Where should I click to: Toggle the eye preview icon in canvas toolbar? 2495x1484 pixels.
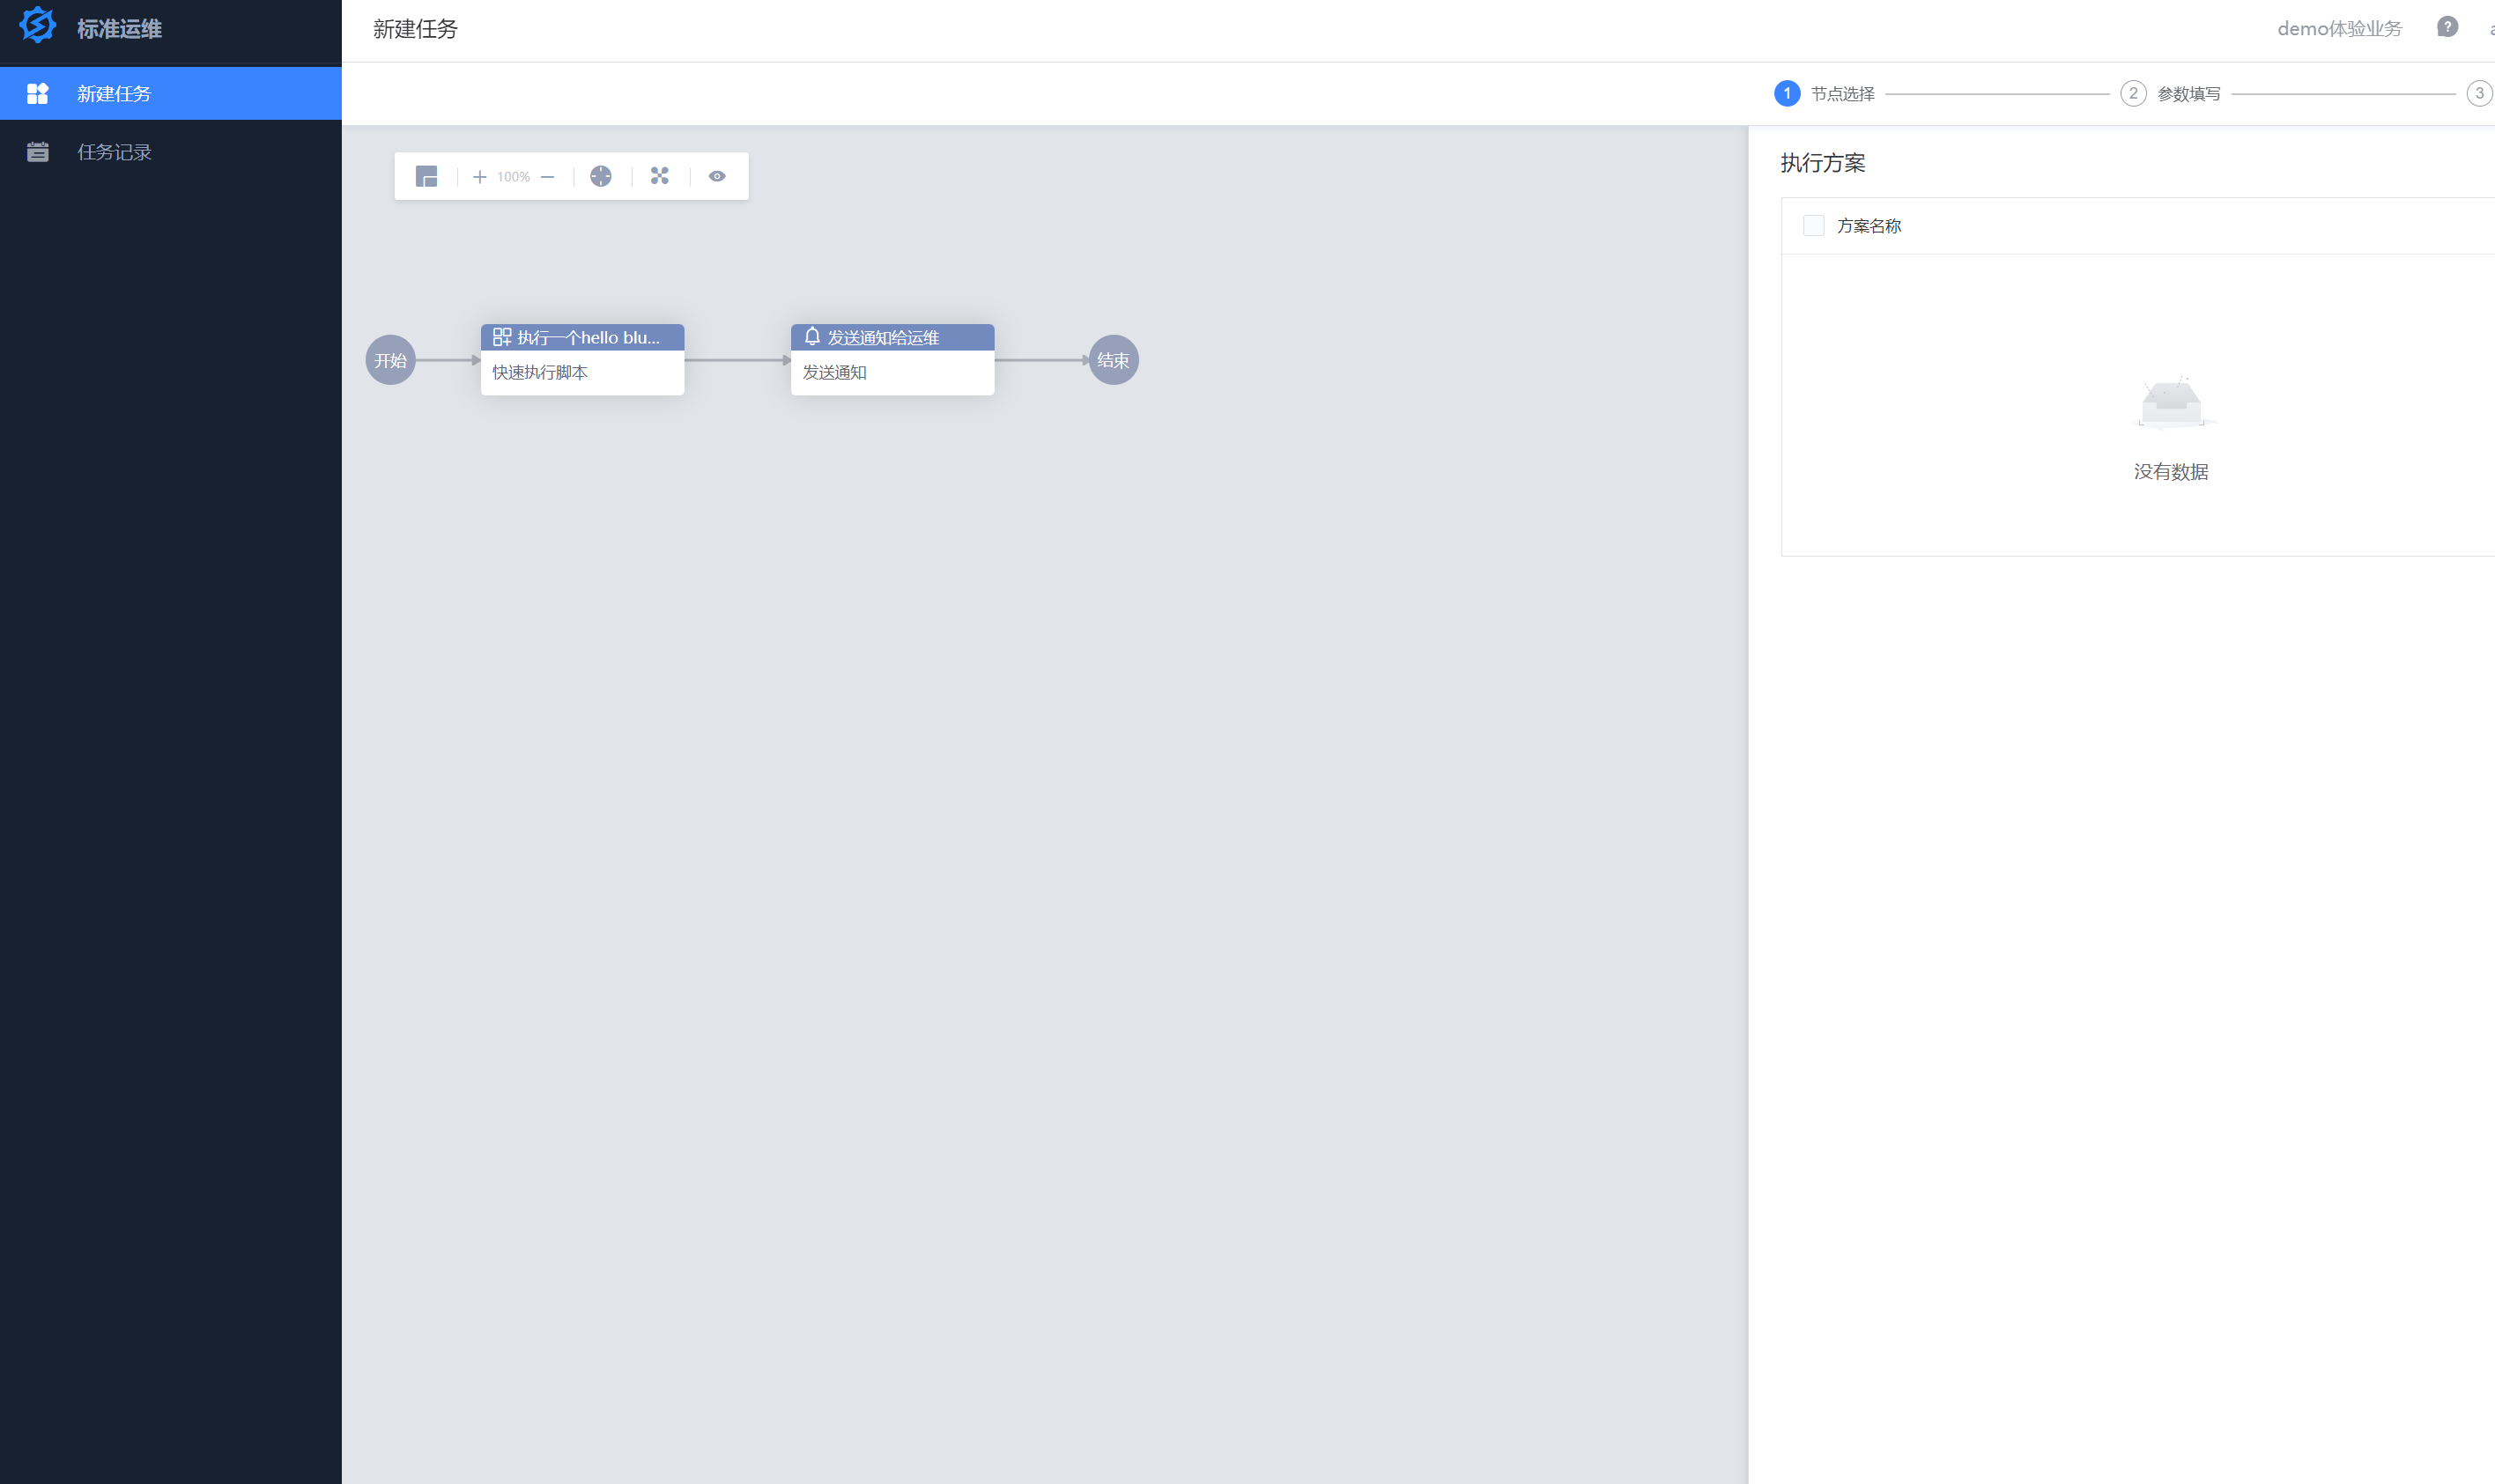[x=717, y=176]
